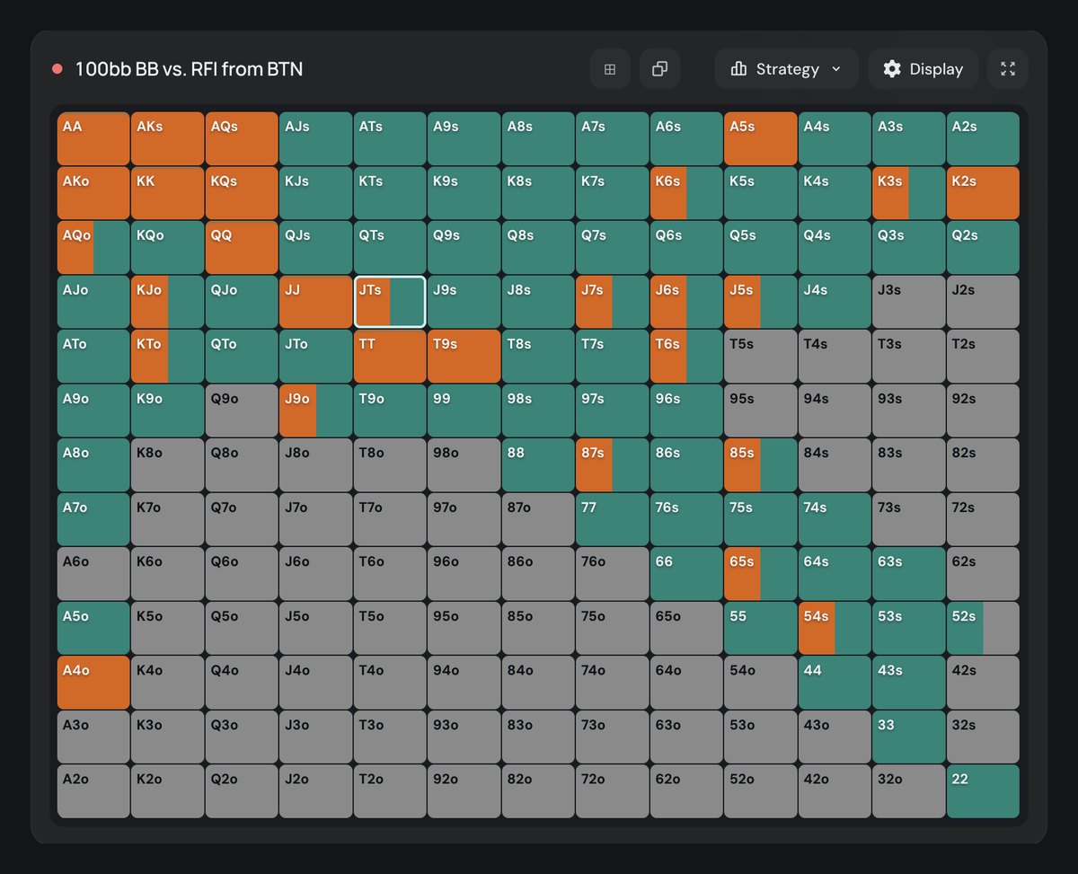Click the AQo hand cell
The height and width of the screenshot is (874, 1078).
(x=93, y=248)
